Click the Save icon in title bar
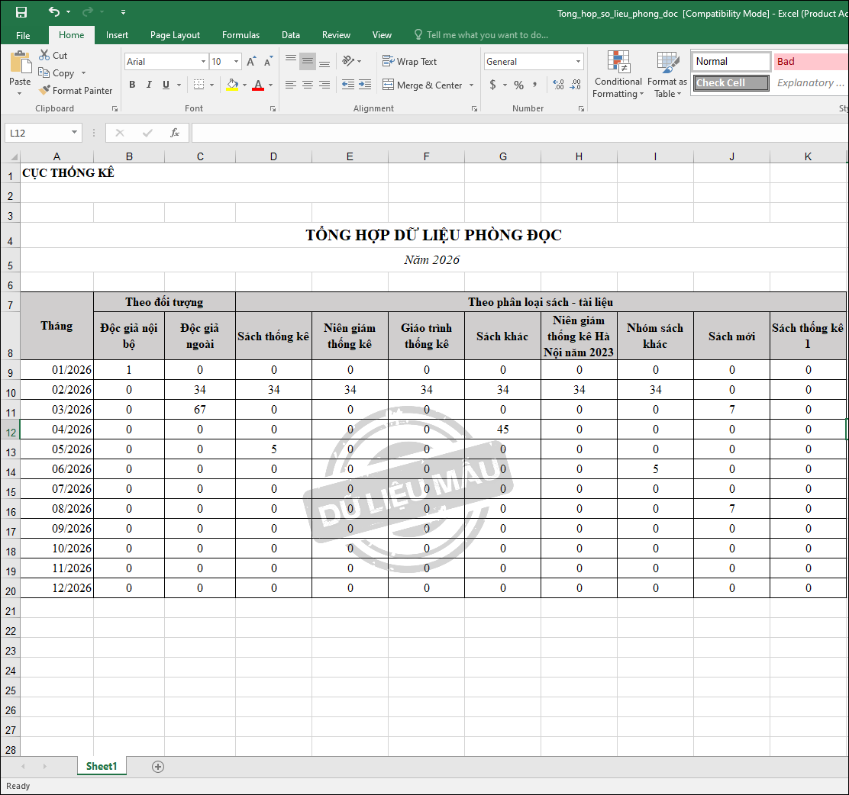The width and height of the screenshot is (849, 795). (21, 12)
